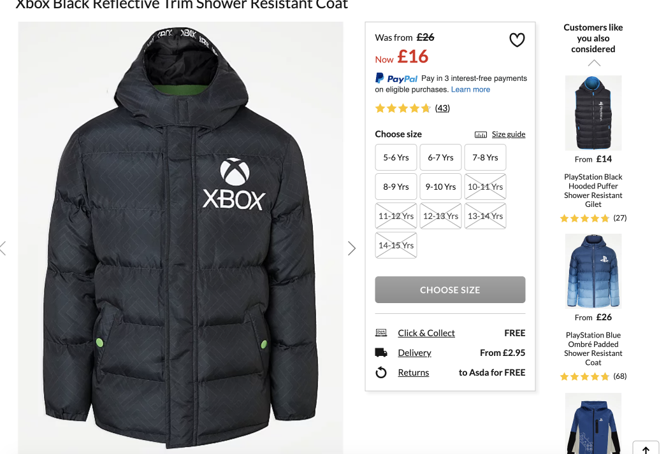Click the delivery truck icon

[x=381, y=353]
